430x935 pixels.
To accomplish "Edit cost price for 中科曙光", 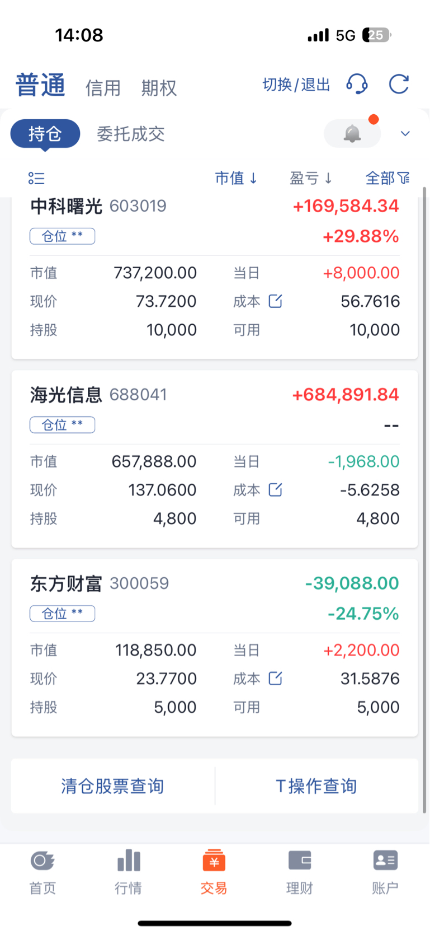I will tap(275, 301).
